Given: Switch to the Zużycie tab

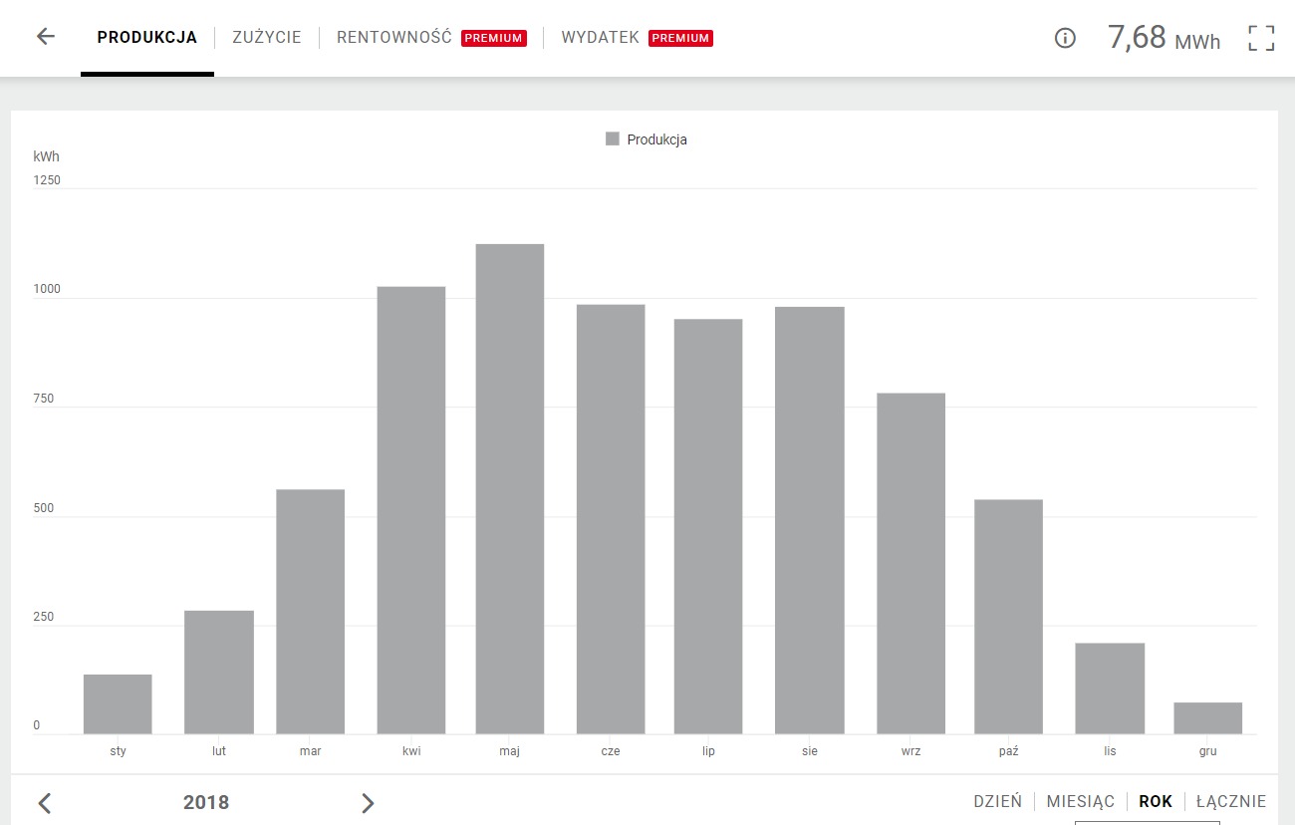Looking at the screenshot, I should point(266,38).
